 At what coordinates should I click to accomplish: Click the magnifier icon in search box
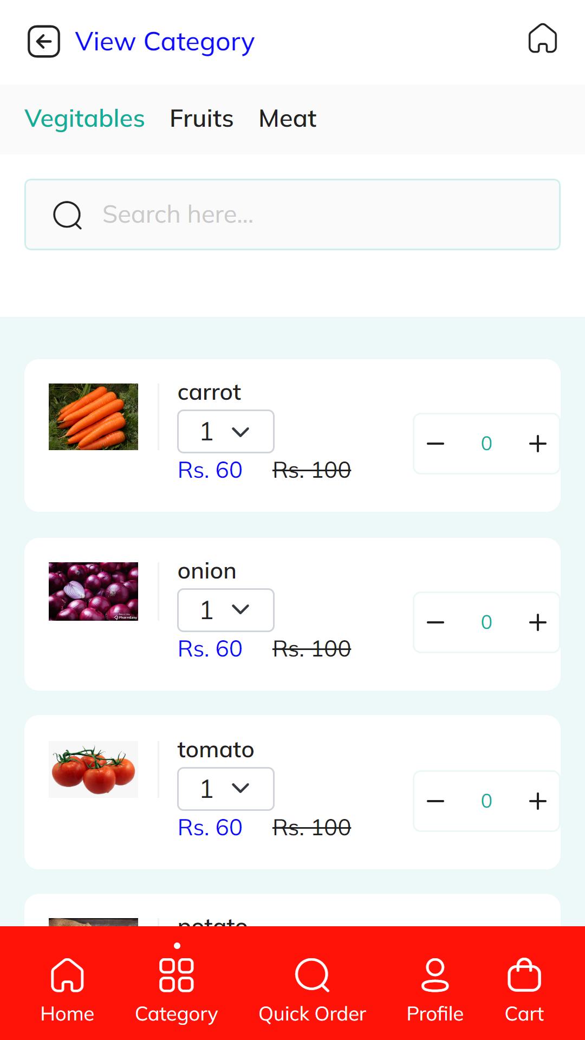point(68,215)
